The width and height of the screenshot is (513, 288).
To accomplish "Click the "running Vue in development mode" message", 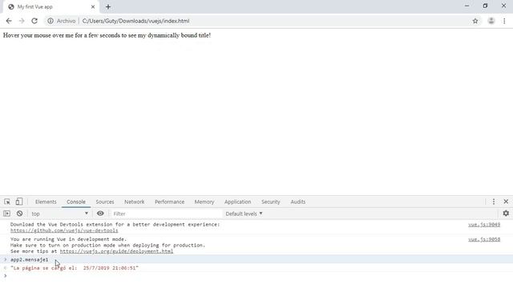I will point(68,239).
